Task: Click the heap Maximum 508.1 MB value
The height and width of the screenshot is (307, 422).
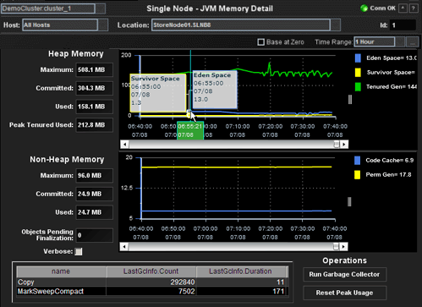Action: (x=94, y=69)
